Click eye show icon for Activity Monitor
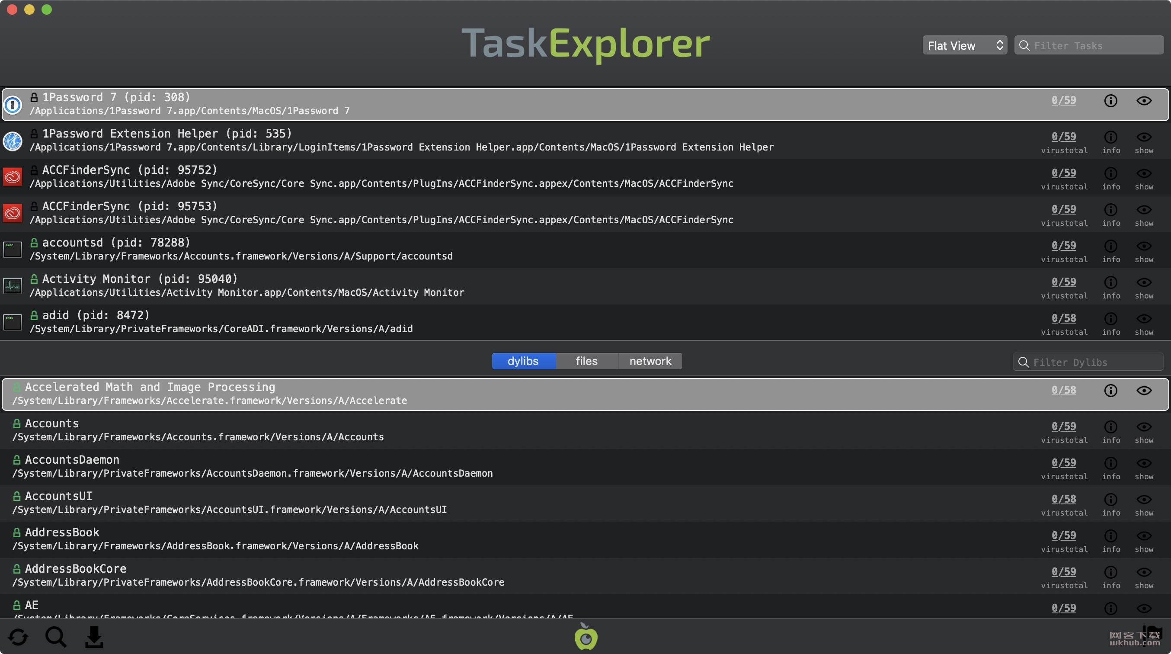Screen dimensions: 1171x654 pos(1144,282)
